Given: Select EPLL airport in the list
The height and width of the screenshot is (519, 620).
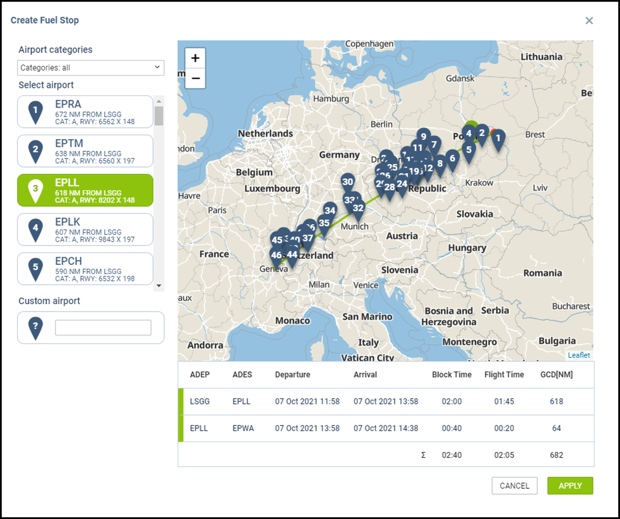Looking at the screenshot, I should tap(85, 190).
